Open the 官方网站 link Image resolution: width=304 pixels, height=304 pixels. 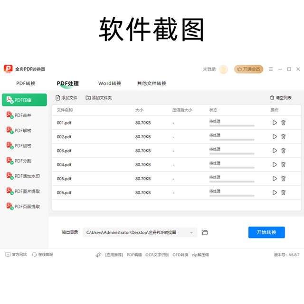pos(16,255)
